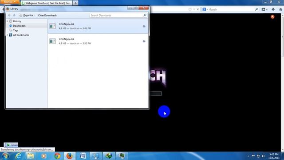Select ChoiNgay.exe downloaded at 5:41 PM
This screenshot has width=284, height=160.
(98, 26)
